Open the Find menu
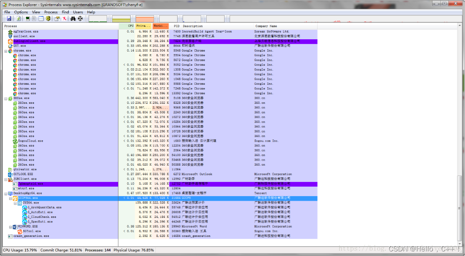This screenshot has height=256, width=465. [65, 12]
